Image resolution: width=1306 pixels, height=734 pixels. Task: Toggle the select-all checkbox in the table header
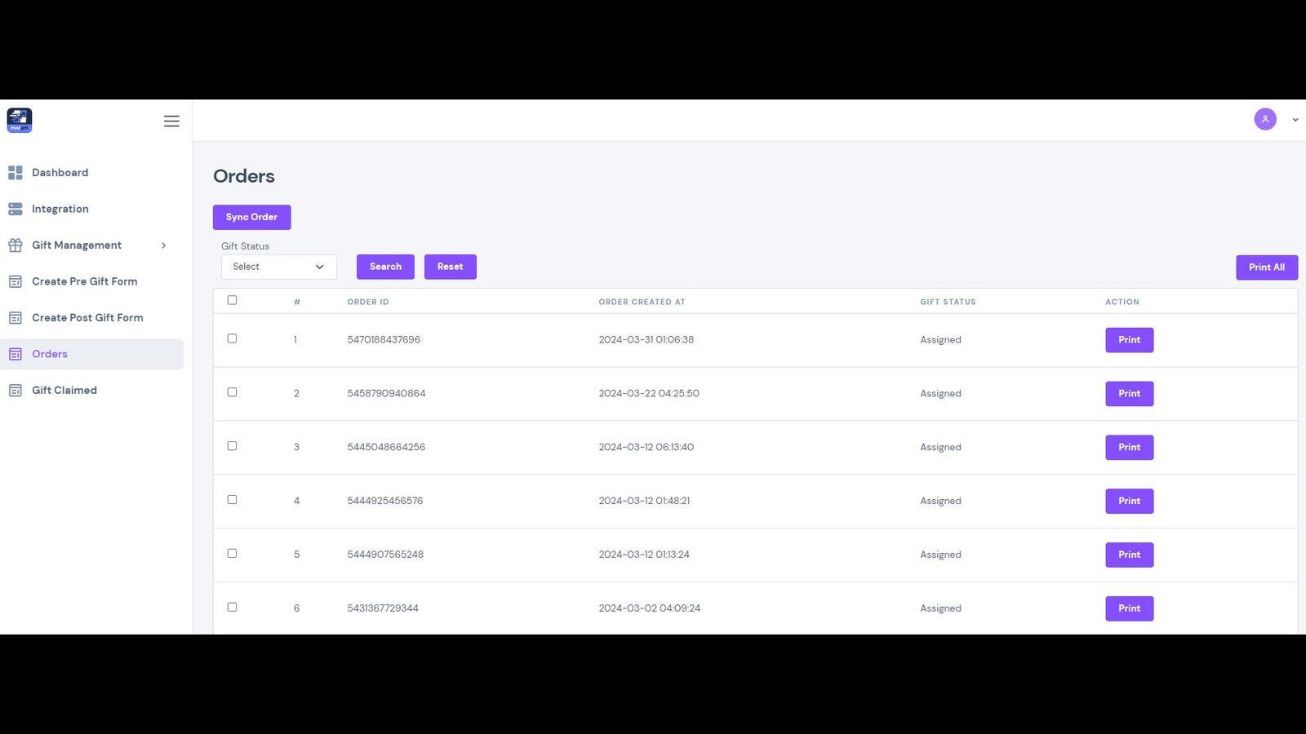coord(232,300)
